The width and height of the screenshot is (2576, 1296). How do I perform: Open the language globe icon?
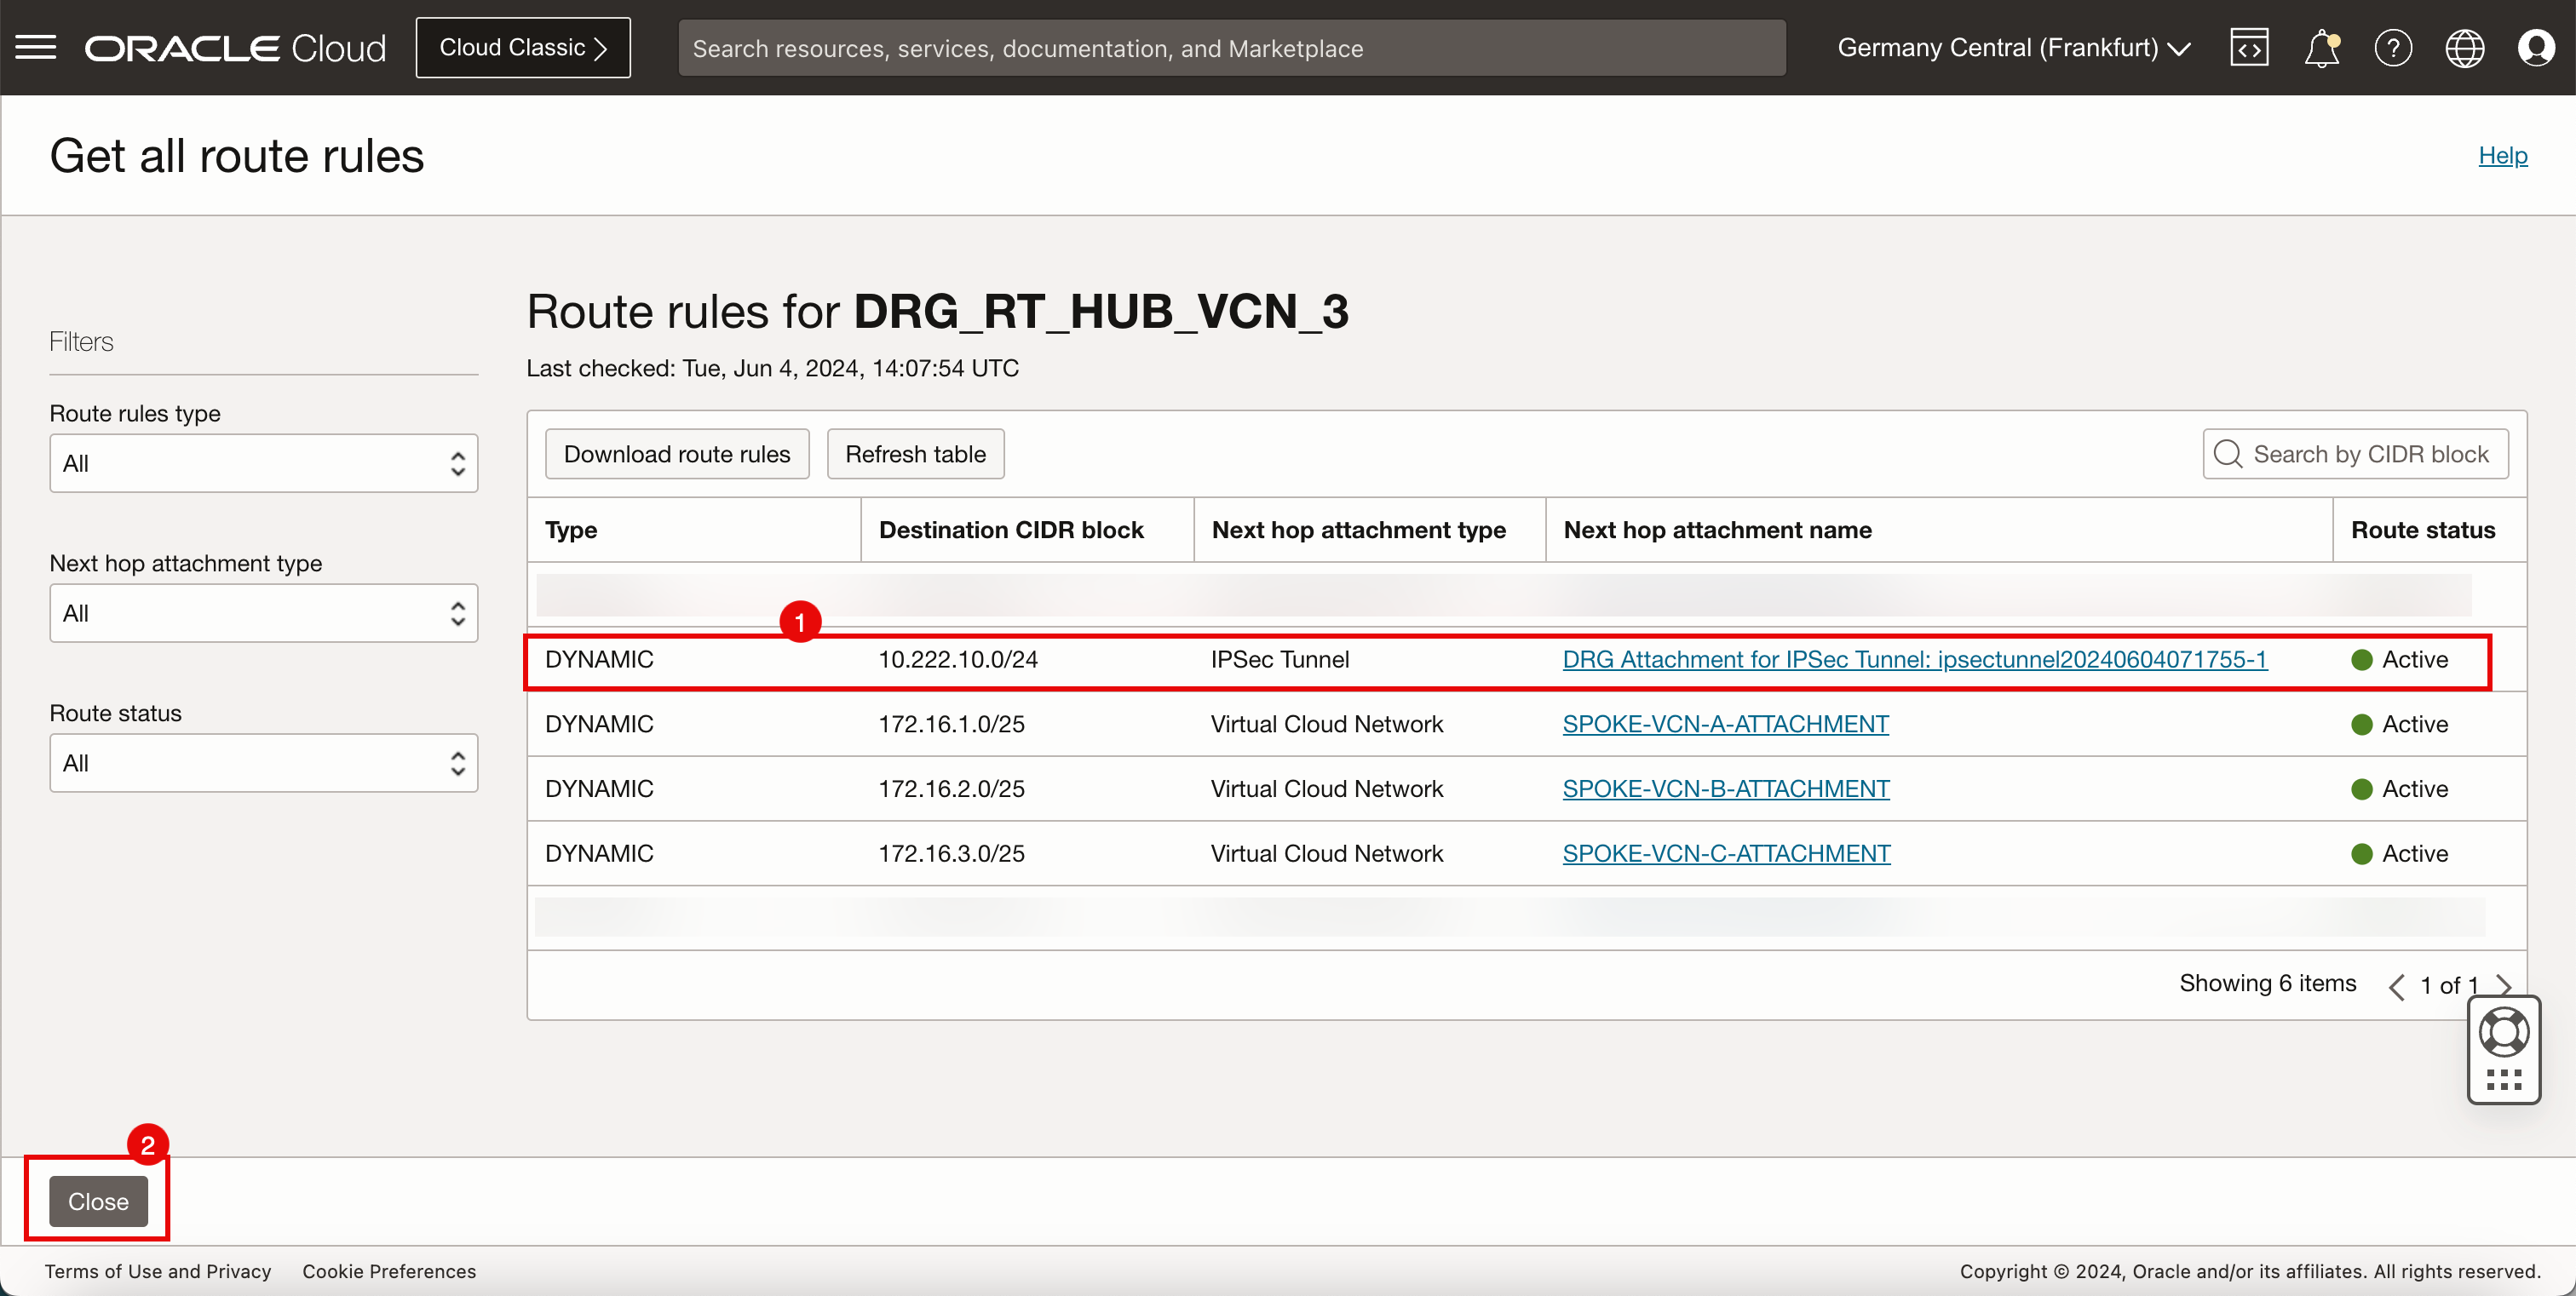(x=2464, y=47)
